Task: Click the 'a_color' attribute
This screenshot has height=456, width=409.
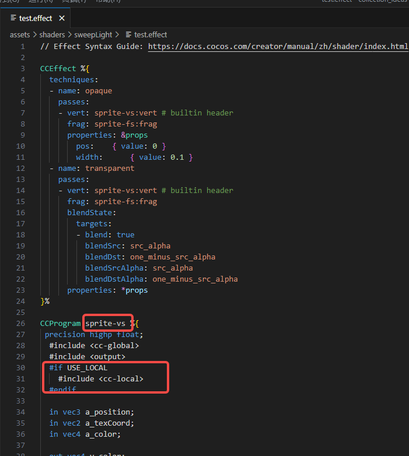Action: tap(101, 434)
